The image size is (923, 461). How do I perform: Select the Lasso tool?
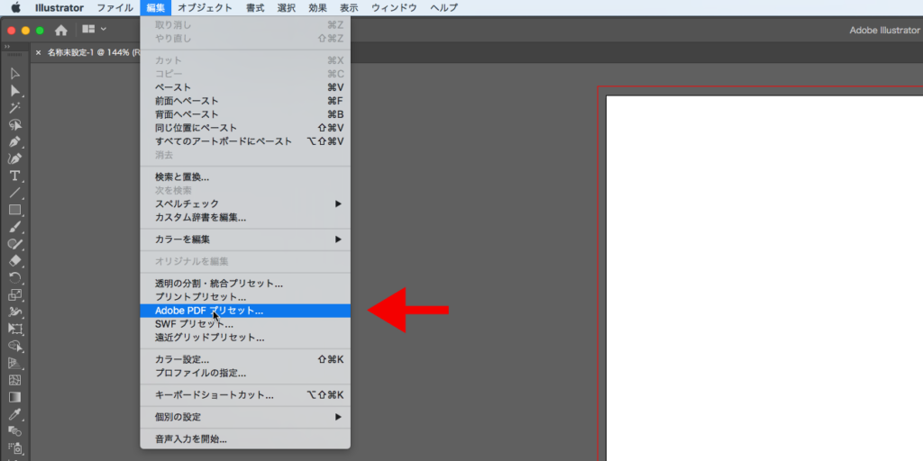click(x=15, y=124)
